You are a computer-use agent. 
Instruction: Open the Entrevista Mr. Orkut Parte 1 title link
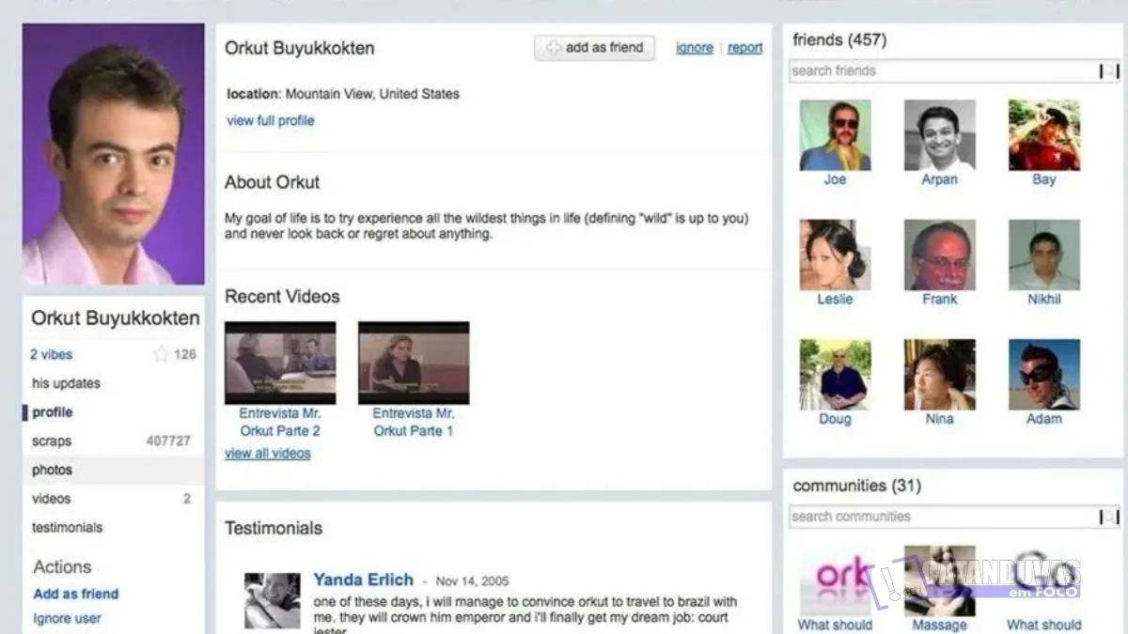(414, 422)
